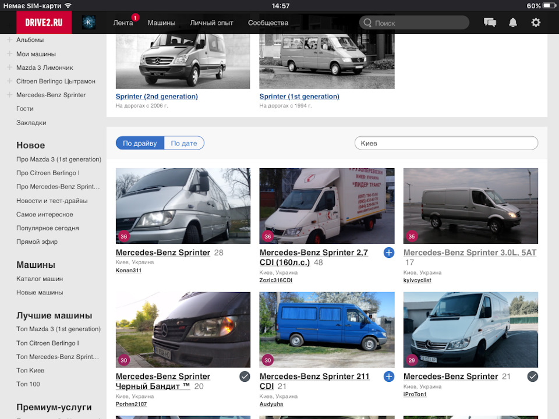Screen dimensions: 559x419
Task: Open Новости и тест-драйвы
Action: coord(52,201)
